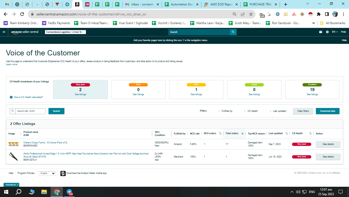Open the Chrome side panel icon
Image resolution: width=349 pixels, height=197 pixels.
coord(327,14)
